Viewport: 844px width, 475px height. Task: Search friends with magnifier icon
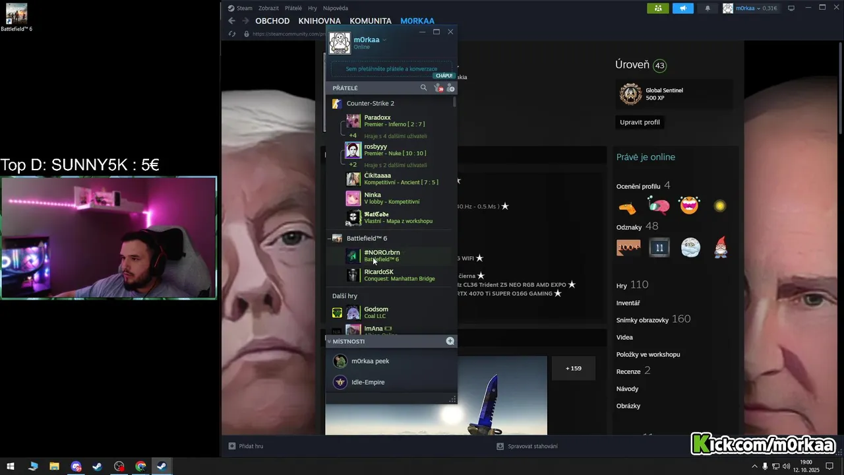(423, 88)
